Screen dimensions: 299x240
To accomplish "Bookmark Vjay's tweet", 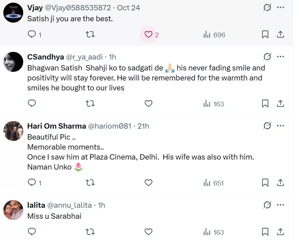I will 265,34.
